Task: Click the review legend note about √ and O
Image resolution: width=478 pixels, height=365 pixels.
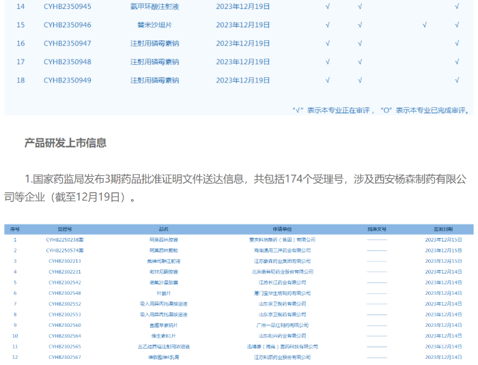Action: (381, 109)
